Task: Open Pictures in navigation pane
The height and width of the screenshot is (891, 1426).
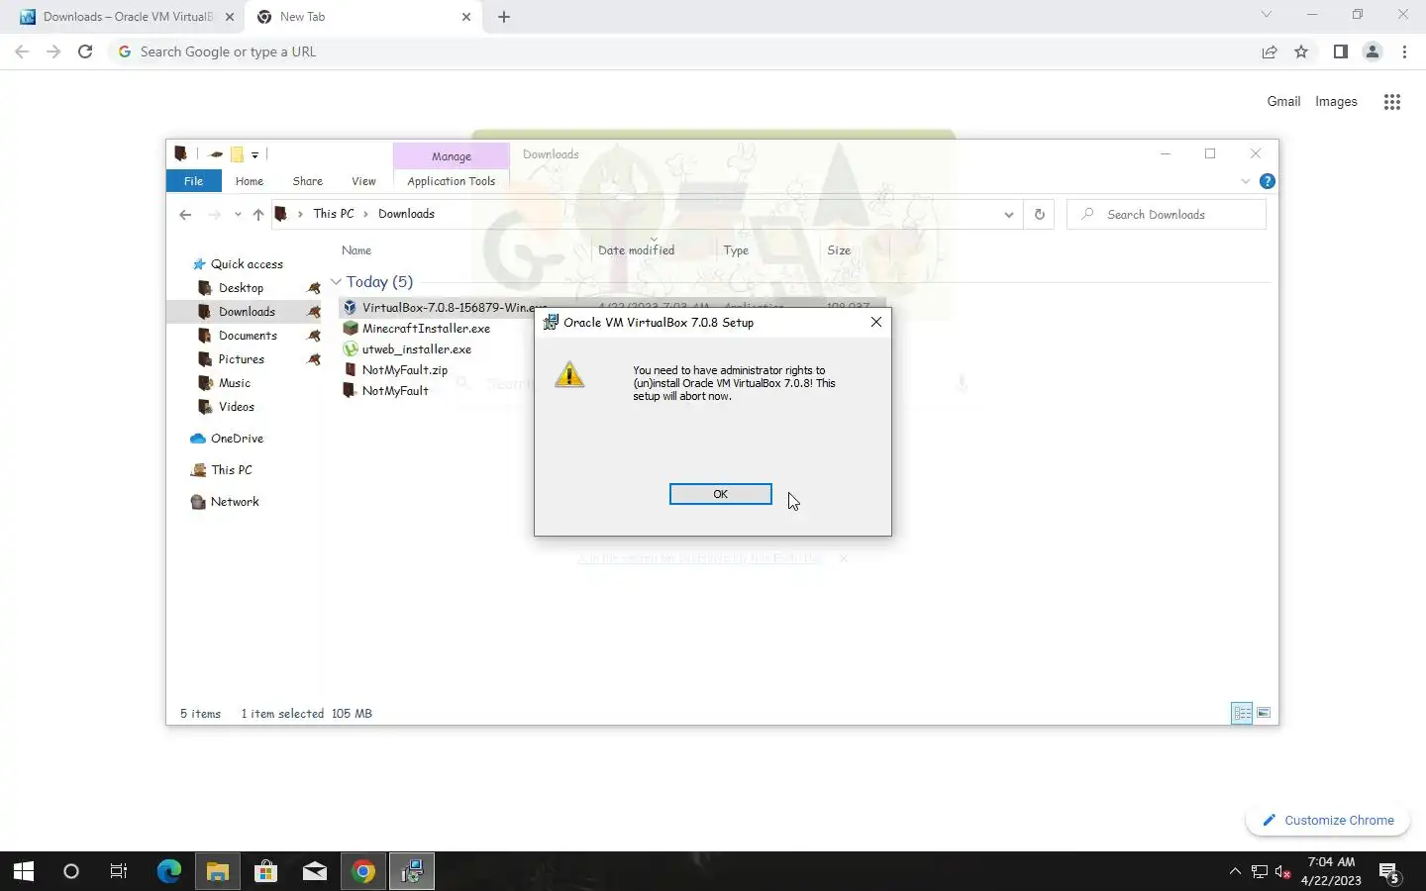Action: pyautogui.click(x=241, y=359)
